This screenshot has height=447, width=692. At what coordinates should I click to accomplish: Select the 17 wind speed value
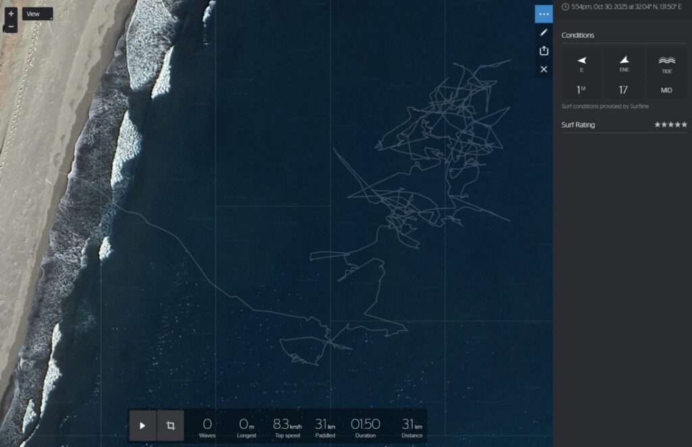click(624, 90)
